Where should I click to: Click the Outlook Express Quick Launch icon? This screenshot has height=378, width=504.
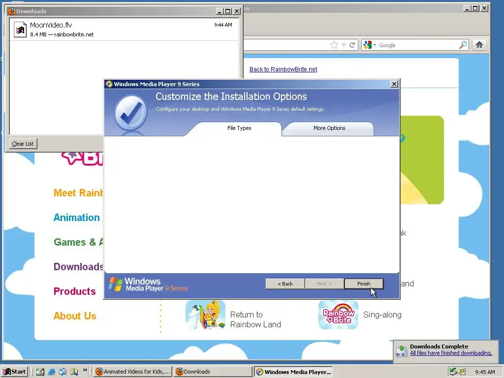click(x=63, y=372)
